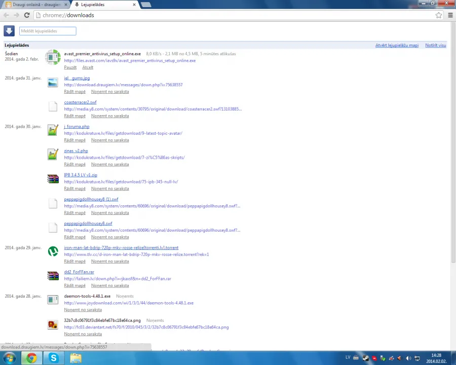Open the iron-man torrent file link
The width and height of the screenshot is (456, 365).
[121, 248]
